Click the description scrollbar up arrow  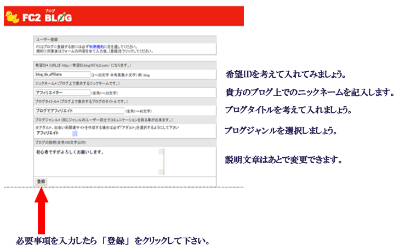161,151
